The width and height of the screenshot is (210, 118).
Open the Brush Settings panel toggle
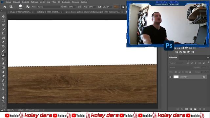coord(28,7)
